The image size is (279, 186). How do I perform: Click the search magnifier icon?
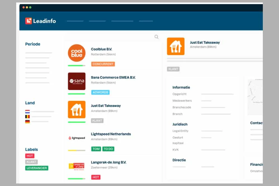(x=157, y=37)
